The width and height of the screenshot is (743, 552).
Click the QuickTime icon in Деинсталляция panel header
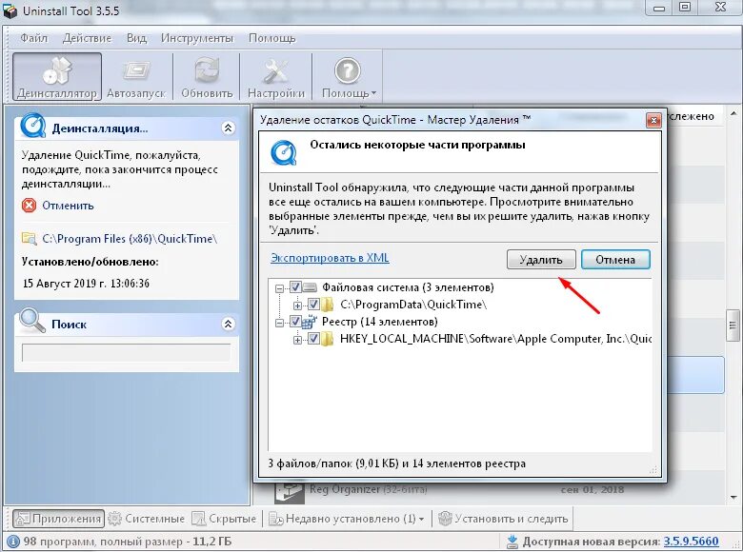pyautogui.click(x=32, y=125)
